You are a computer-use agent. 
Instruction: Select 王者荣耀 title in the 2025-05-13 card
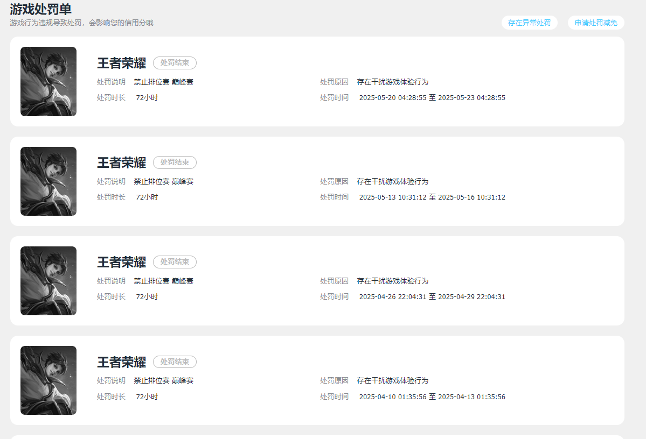(x=122, y=162)
